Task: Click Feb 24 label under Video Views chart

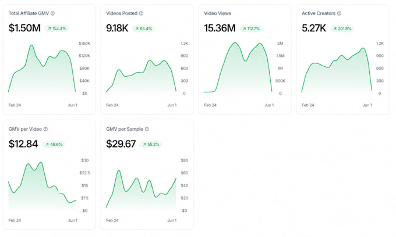Action: pos(210,105)
